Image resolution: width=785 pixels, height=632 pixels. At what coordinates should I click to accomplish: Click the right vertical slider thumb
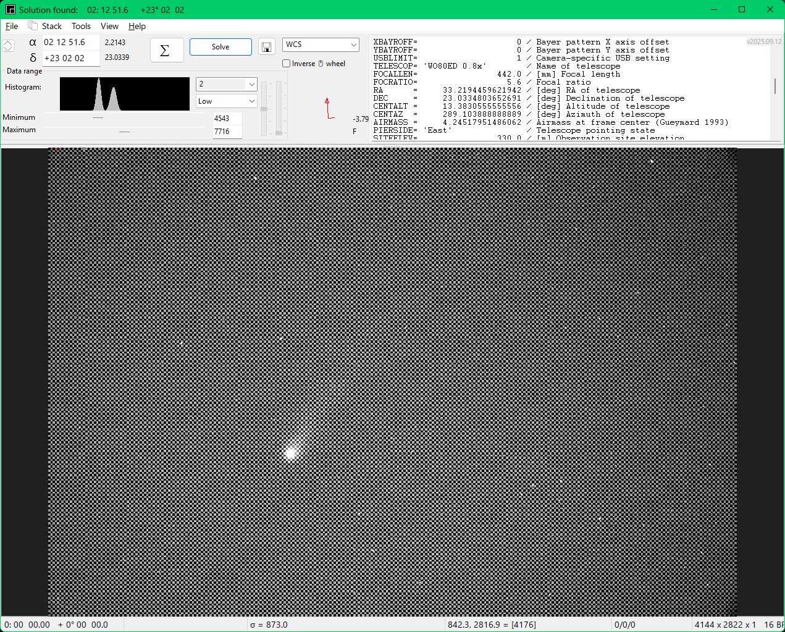tap(279, 133)
